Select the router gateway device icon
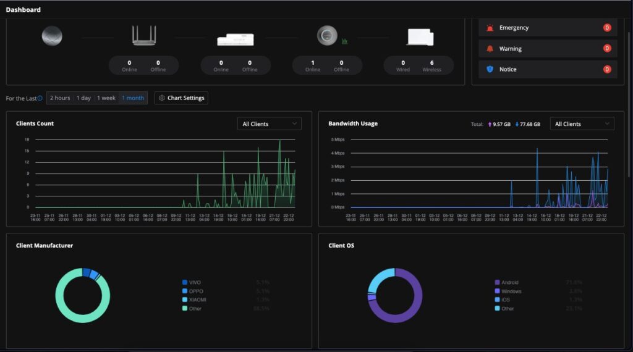 (143, 36)
